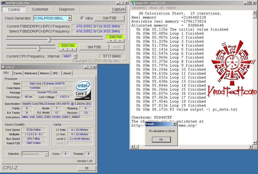Close the Finish dialog with X

click(175, 124)
